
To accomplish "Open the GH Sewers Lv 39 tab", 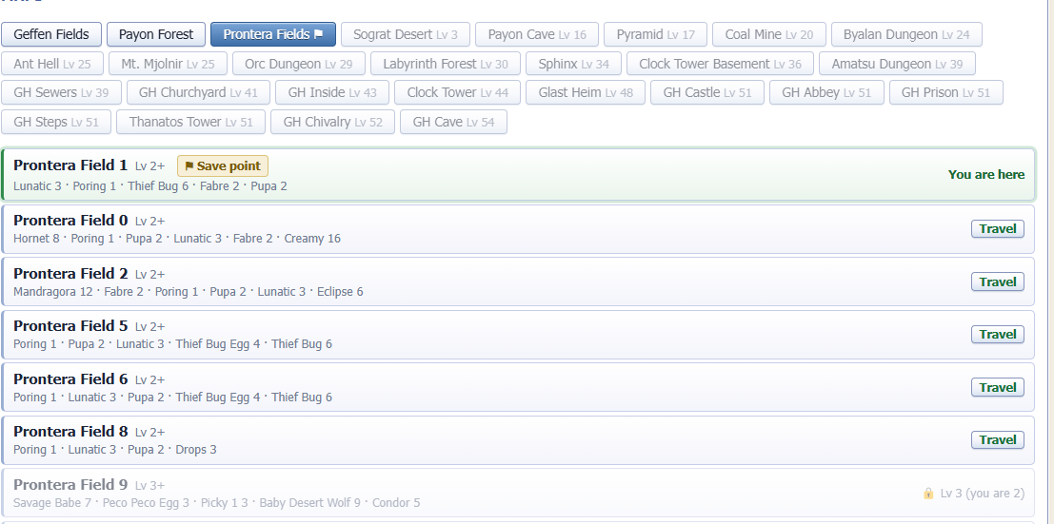I will (61, 92).
